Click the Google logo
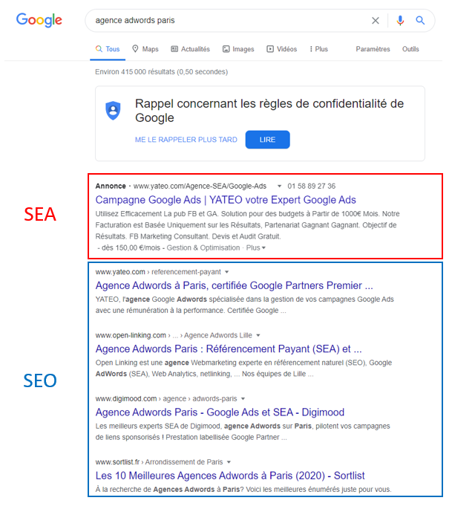 click(x=39, y=20)
